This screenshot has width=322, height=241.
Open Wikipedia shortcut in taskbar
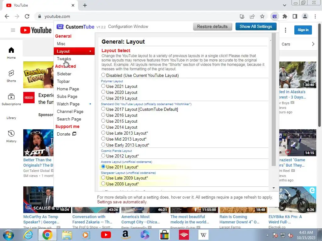click(x=203, y=235)
